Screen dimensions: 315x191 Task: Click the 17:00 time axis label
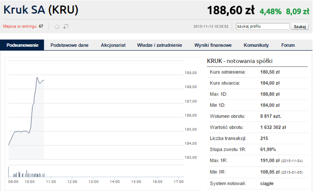[179, 182]
